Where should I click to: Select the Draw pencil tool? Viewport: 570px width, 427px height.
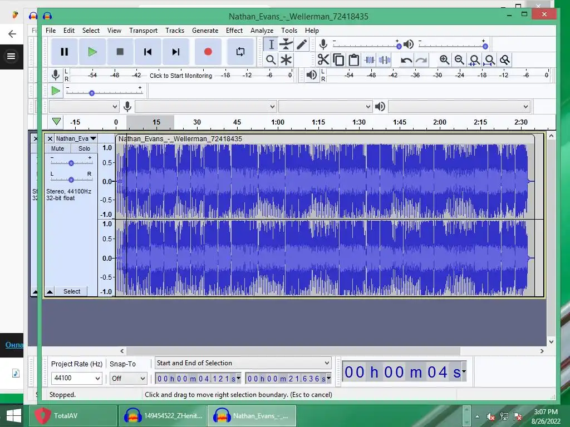[x=301, y=44]
